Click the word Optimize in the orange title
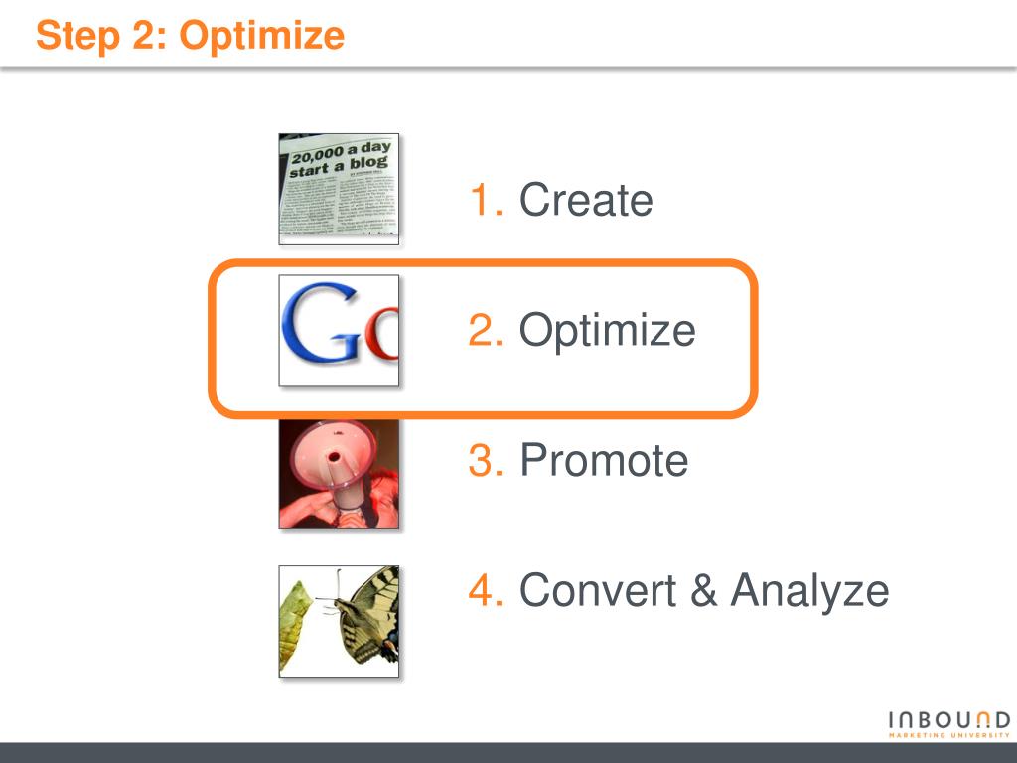 [262, 37]
